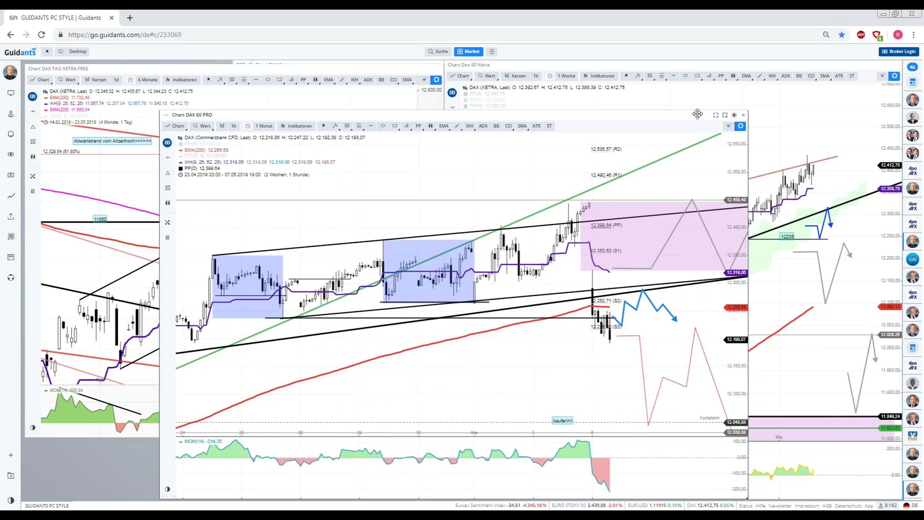Open the blue settings icon in Chart DAX 60 PRO

click(x=740, y=126)
